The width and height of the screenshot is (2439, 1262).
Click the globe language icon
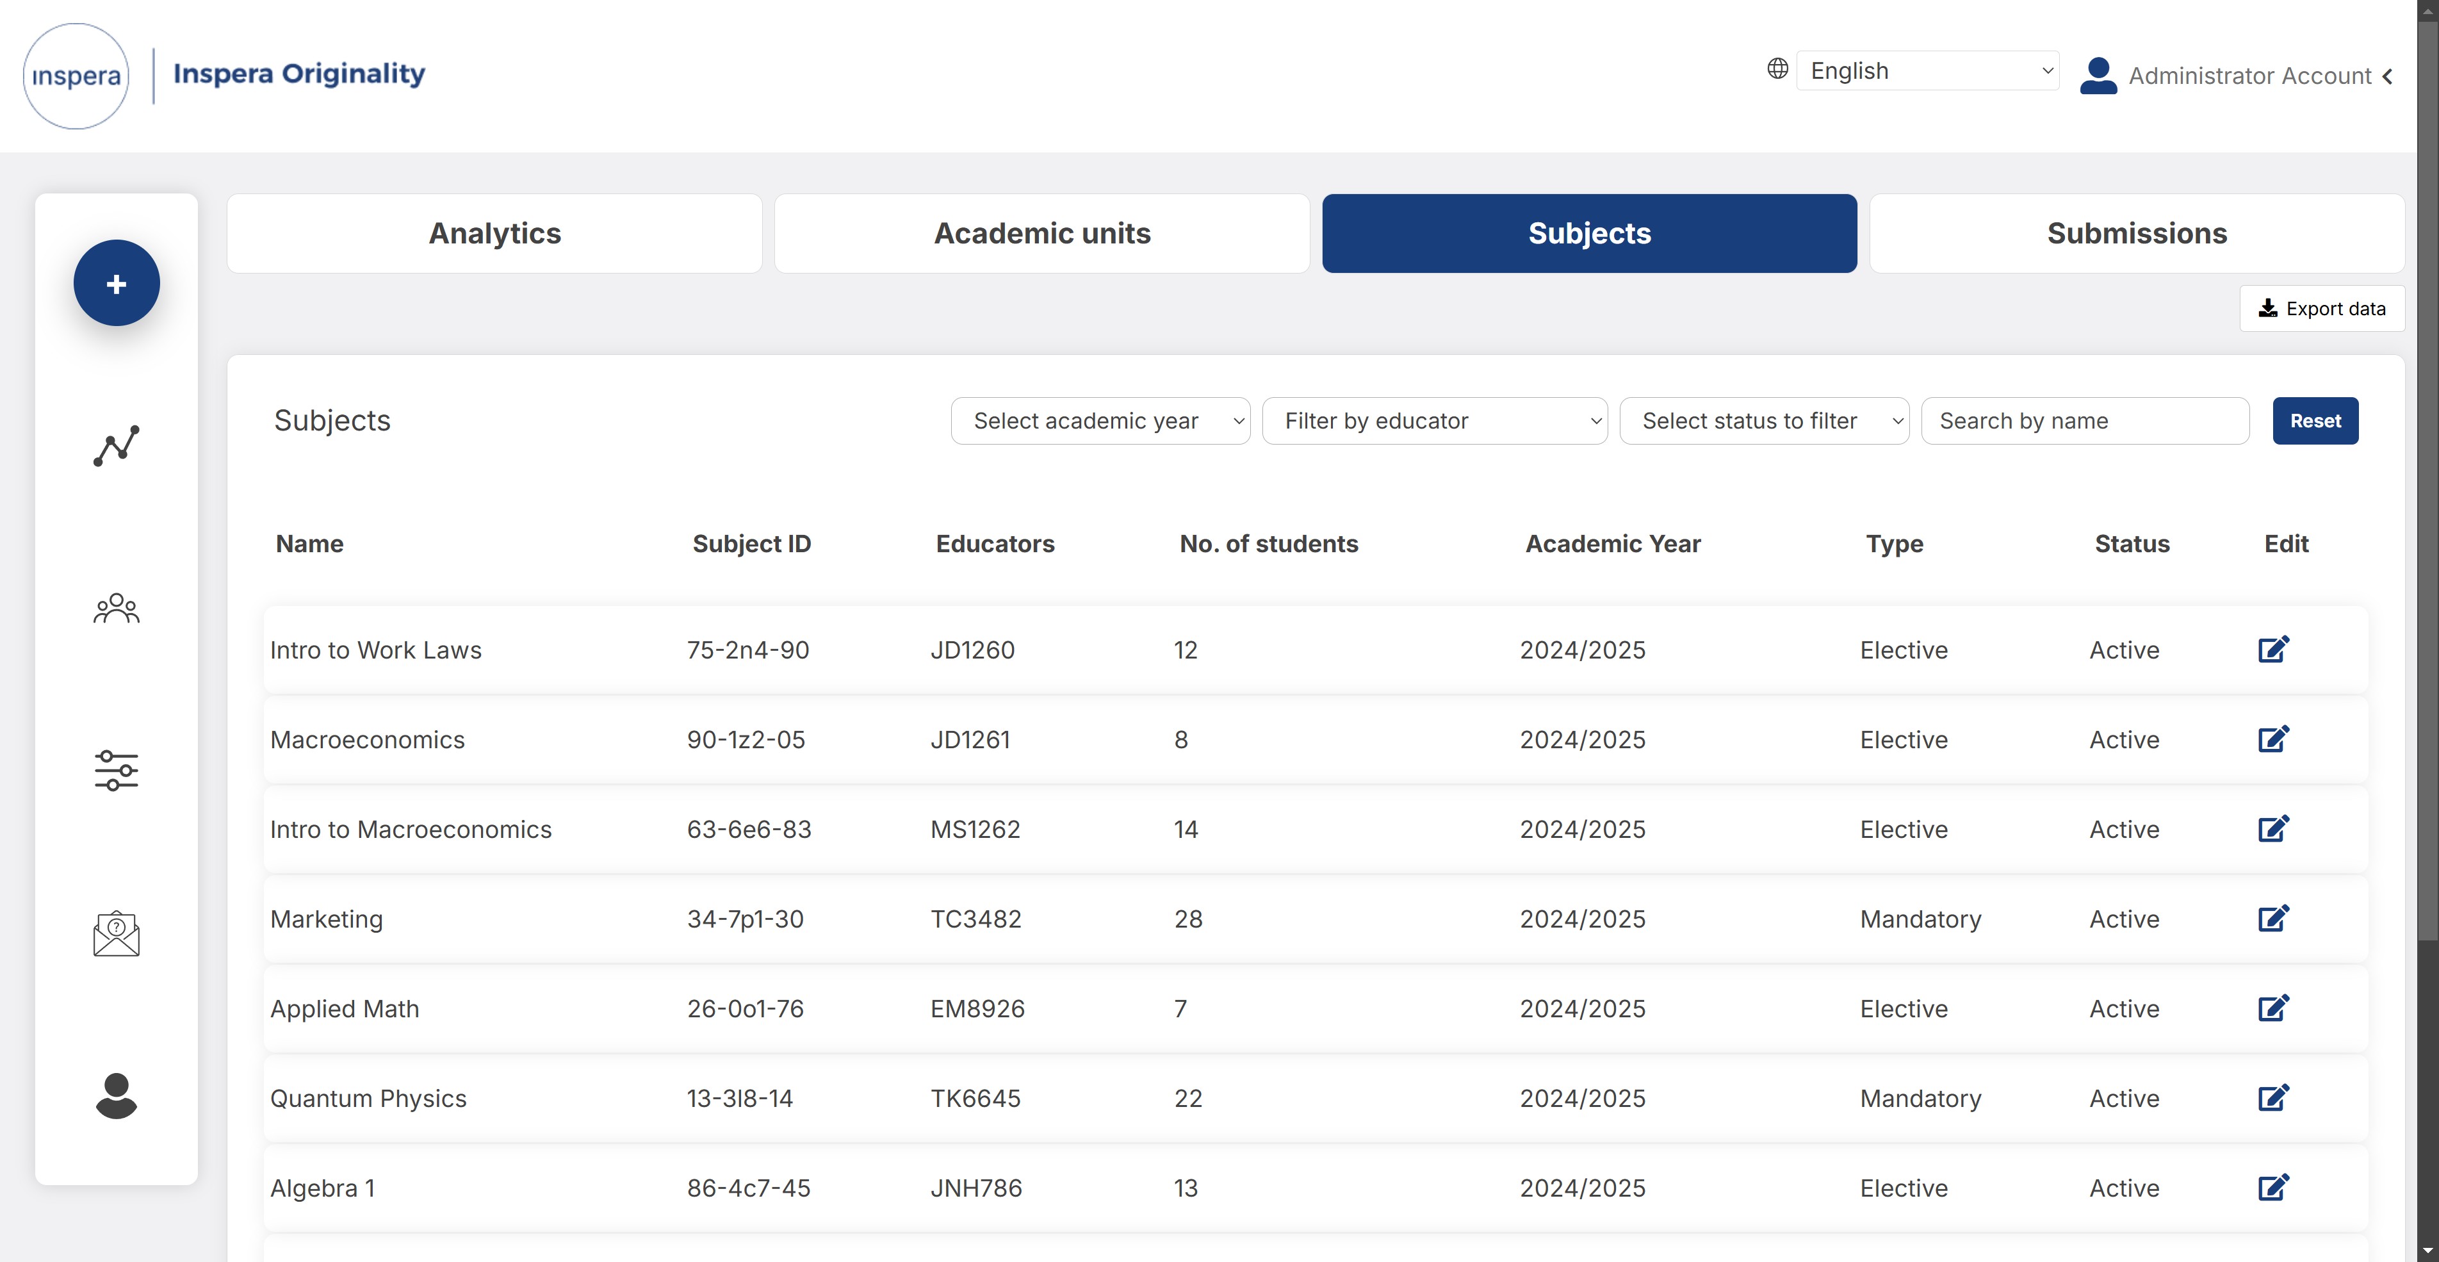(1777, 68)
